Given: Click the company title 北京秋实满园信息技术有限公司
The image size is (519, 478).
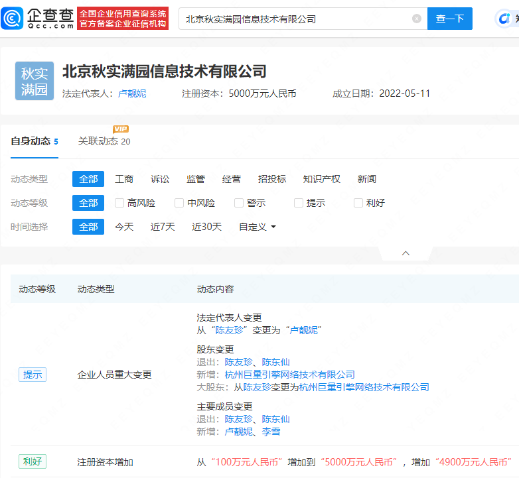Looking at the screenshot, I should [x=165, y=72].
